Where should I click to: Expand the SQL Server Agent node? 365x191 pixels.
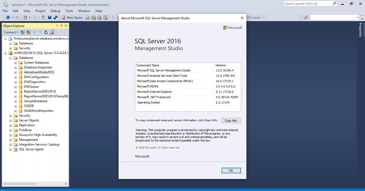[10, 149]
